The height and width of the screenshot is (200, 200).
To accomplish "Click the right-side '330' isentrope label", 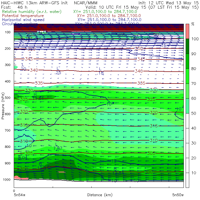I will coord(154,90).
